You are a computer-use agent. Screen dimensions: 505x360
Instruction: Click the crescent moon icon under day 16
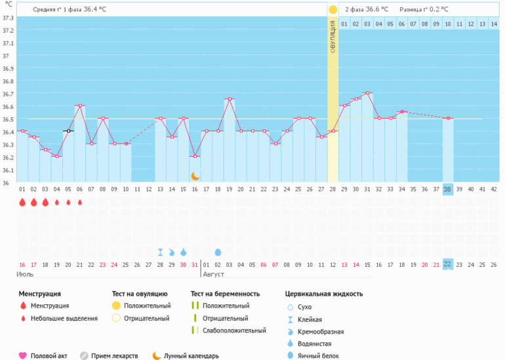(x=195, y=176)
